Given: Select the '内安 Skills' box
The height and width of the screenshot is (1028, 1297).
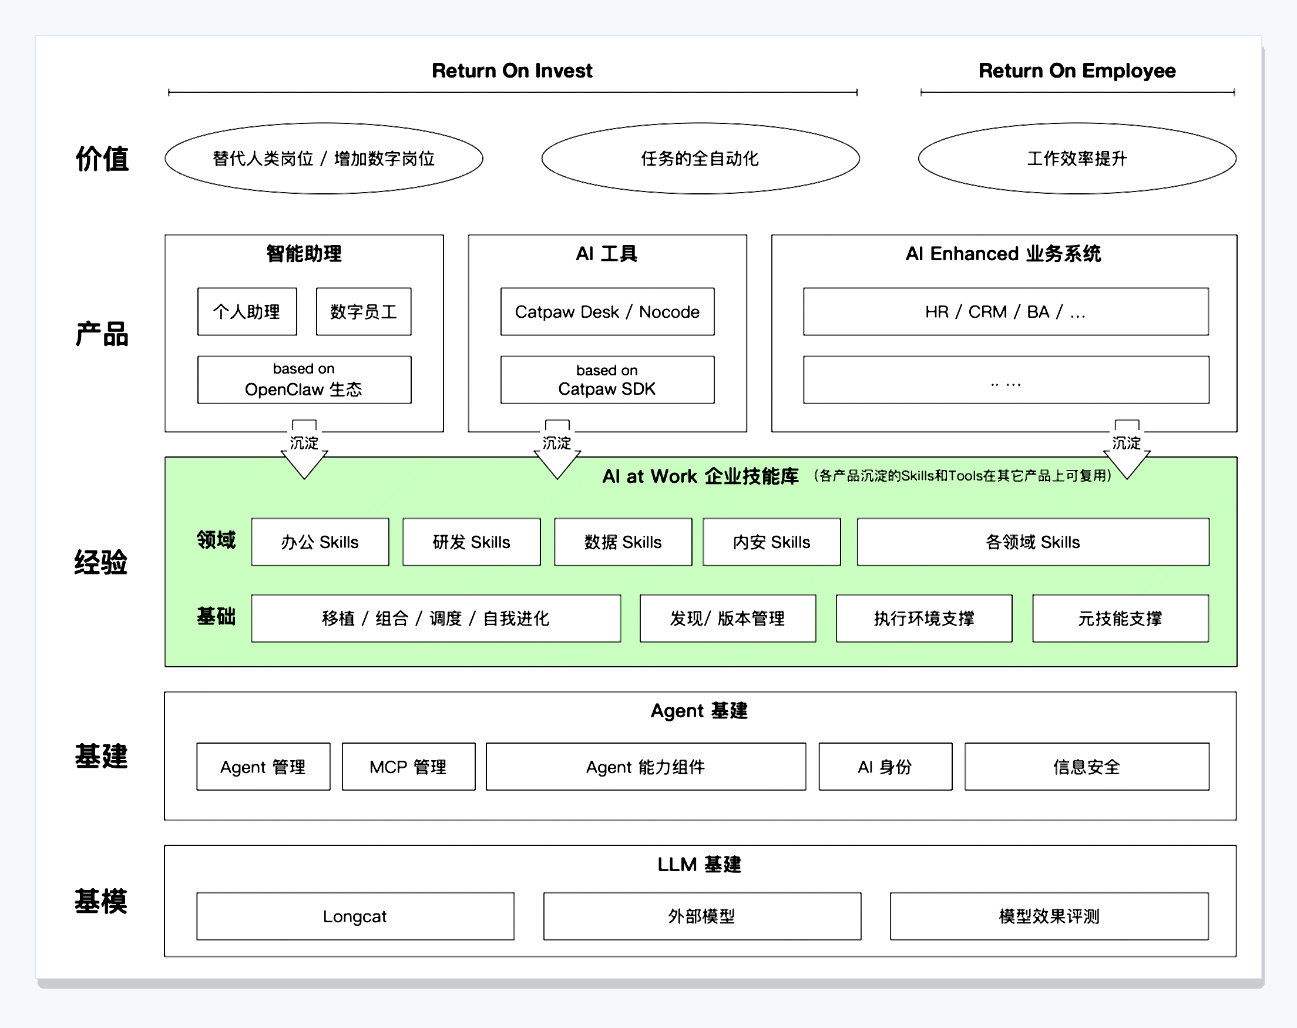Looking at the screenshot, I should (x=772, y=542).
